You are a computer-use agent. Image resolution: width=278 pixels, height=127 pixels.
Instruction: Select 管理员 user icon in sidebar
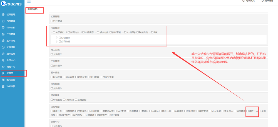point(3,73)
